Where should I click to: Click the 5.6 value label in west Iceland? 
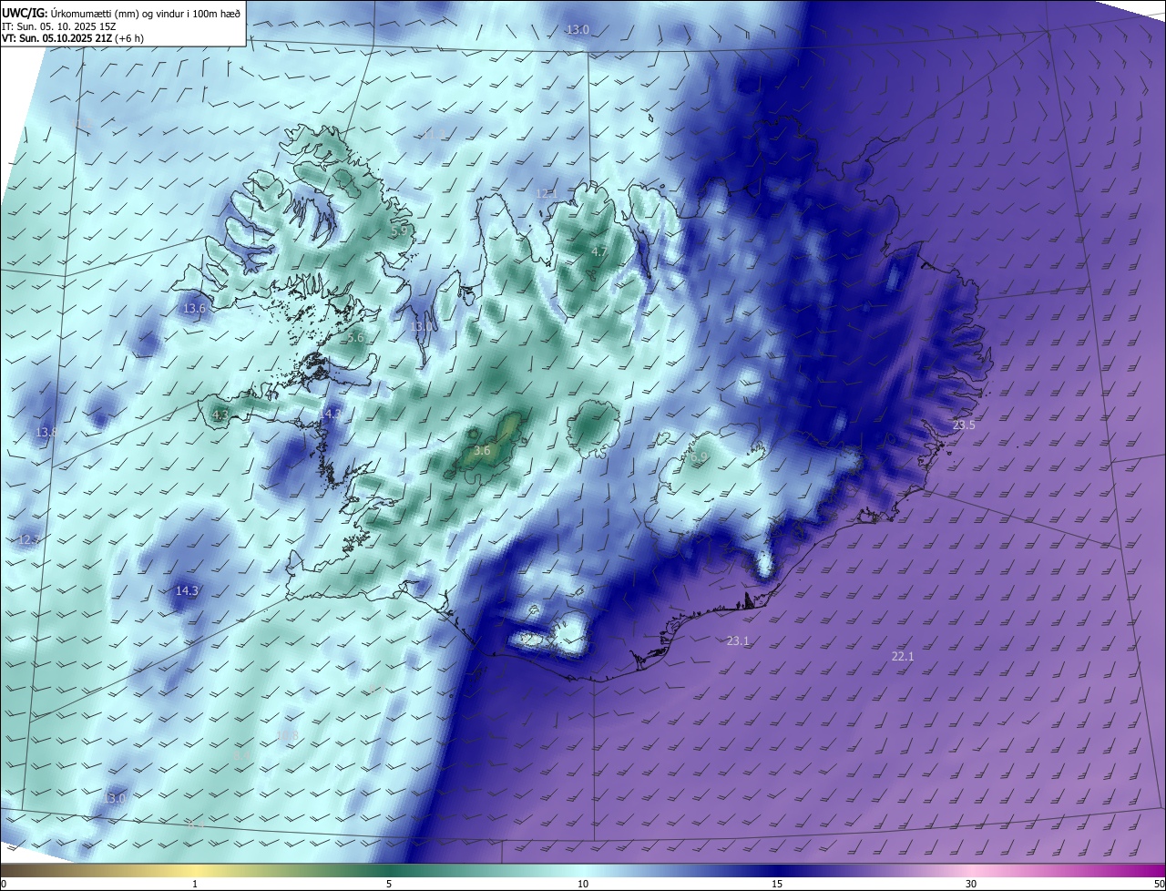(x=355, y=337)
